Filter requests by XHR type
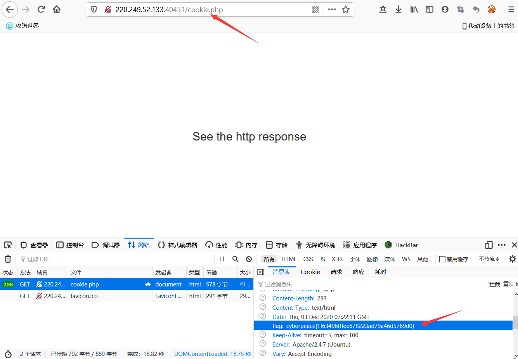Screen dimensions: 518x359 [x=337, y=259]
